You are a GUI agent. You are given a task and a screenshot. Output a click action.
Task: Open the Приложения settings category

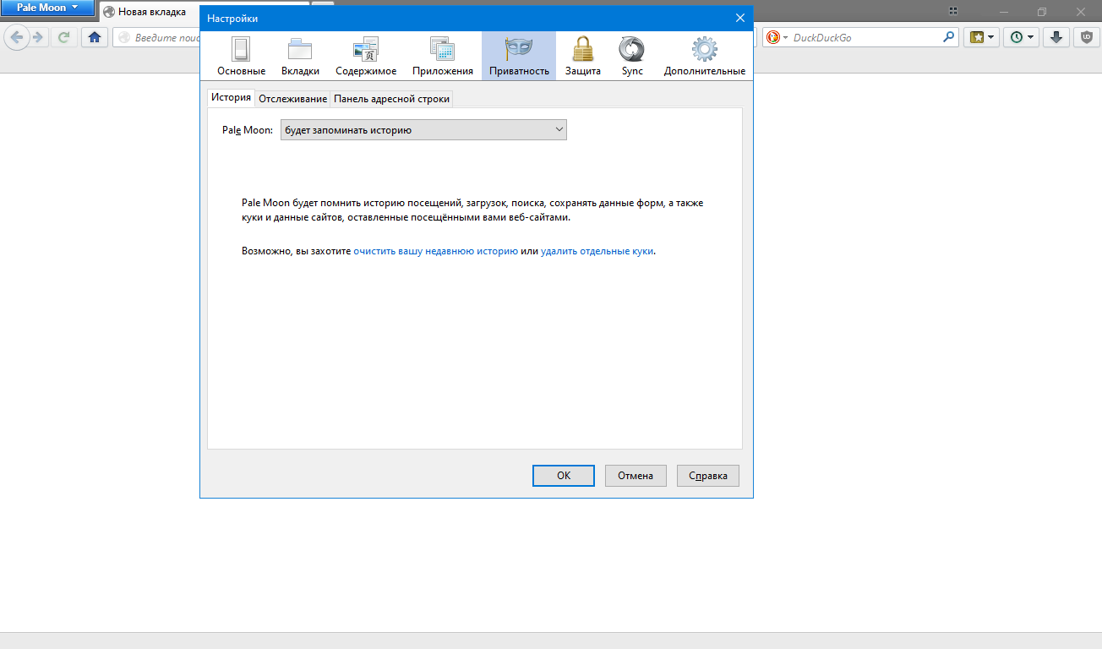(443, 57)
